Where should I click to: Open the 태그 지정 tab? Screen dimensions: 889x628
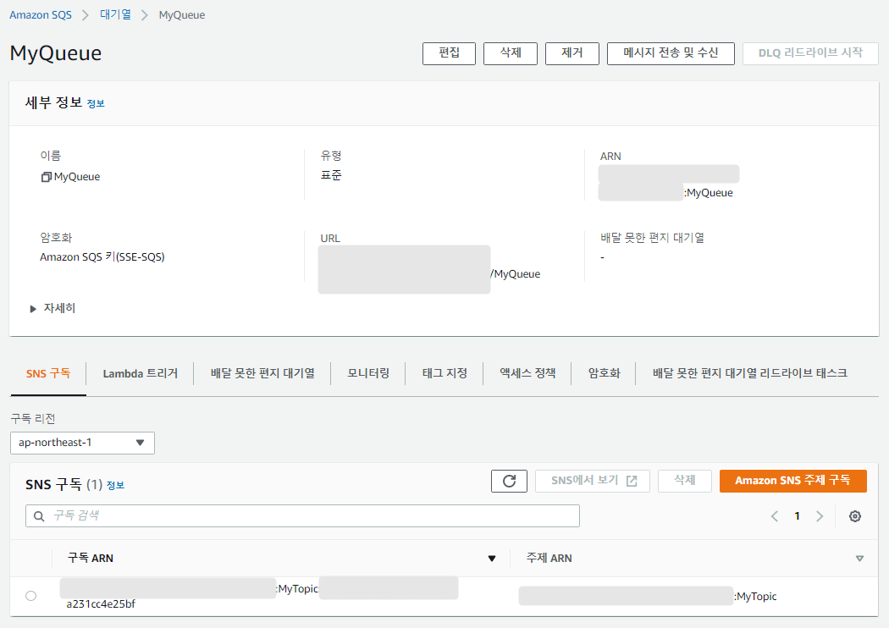(444, 373)
